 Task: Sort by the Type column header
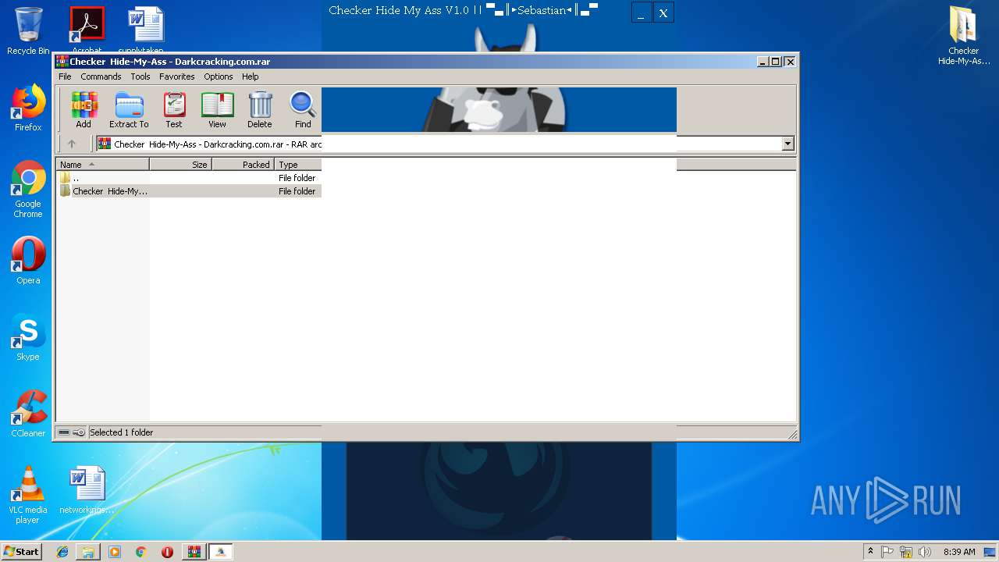click(298, 165)
